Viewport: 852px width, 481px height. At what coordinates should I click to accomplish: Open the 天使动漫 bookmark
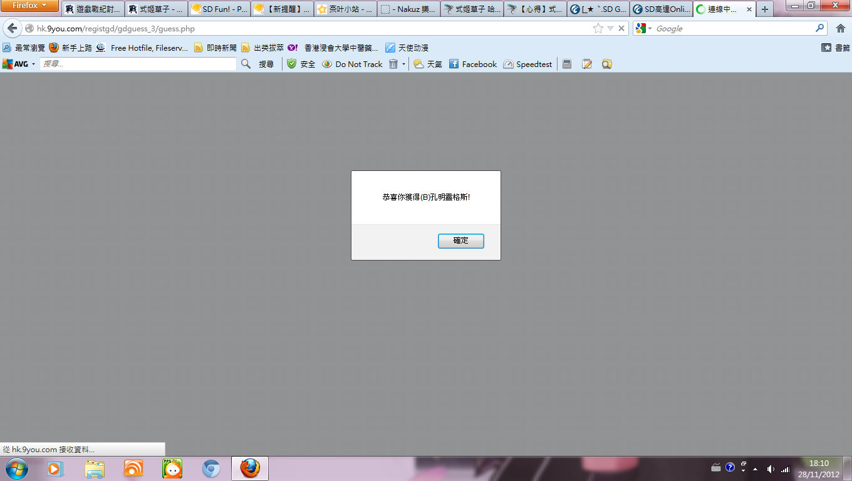(407, 48)
